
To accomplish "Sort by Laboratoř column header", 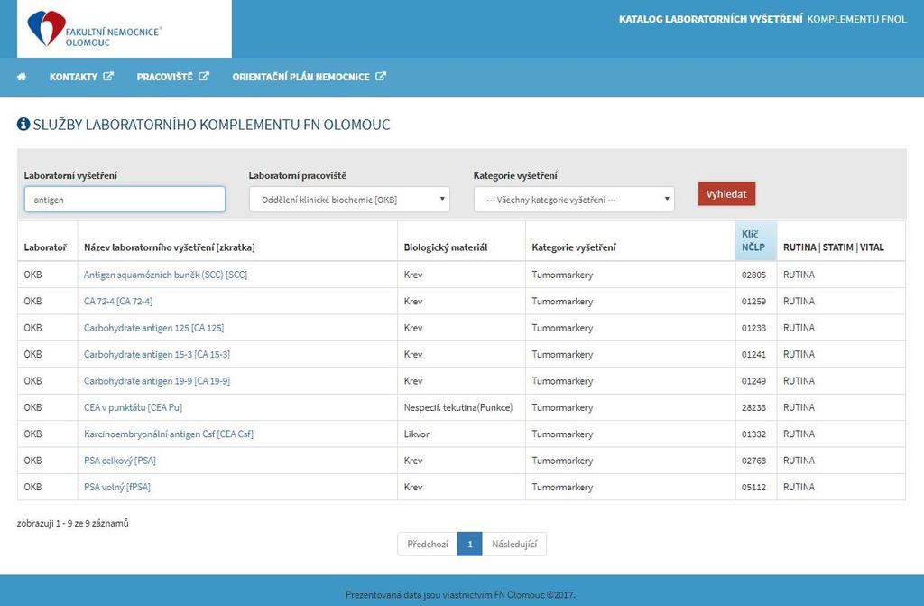I will (47, 241).
